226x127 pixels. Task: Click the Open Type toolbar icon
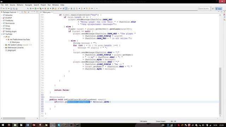pos(53,8)
